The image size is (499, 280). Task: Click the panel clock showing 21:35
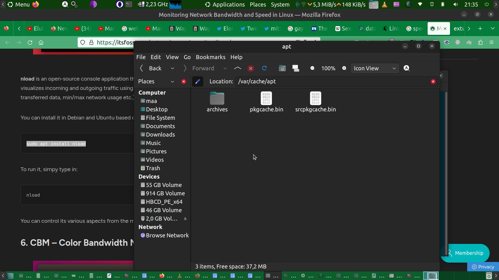[x=471, y=4]
